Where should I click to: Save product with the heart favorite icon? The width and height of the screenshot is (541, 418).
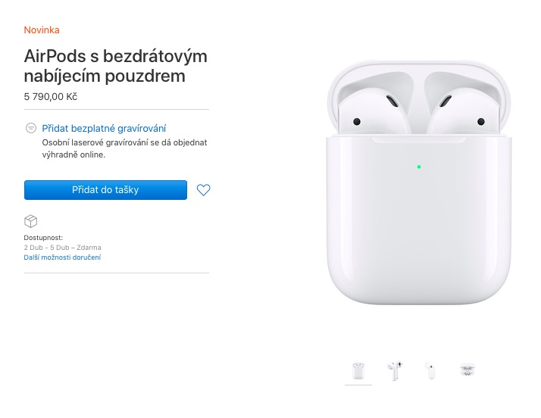coord(203,189)
